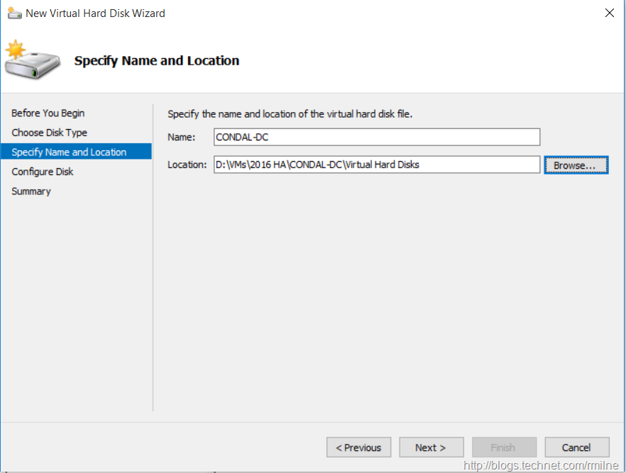
Task: Open the Summary step in the sidebar
Action: 31,191
